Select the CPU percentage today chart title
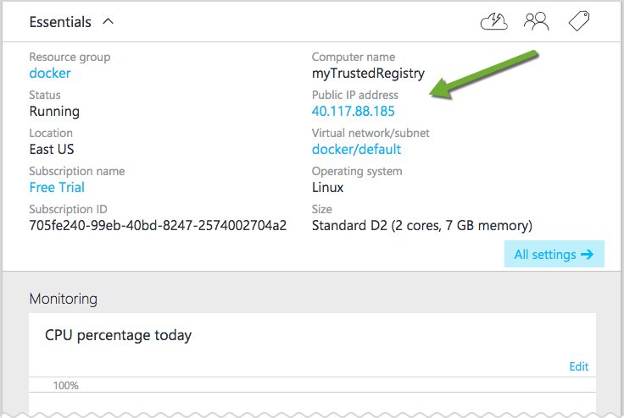This screenshot has height=418, width=624. (118, 336)
